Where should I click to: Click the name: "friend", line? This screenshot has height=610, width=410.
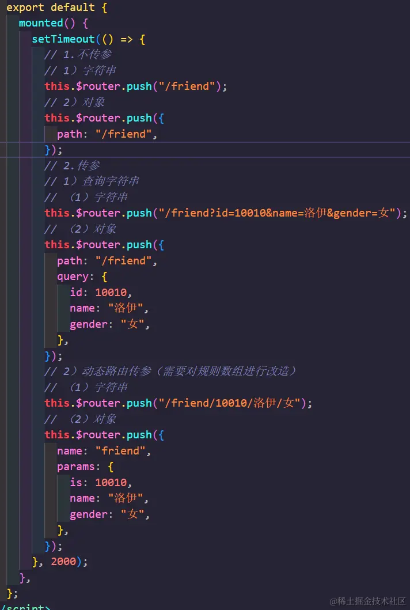[104, 451]
